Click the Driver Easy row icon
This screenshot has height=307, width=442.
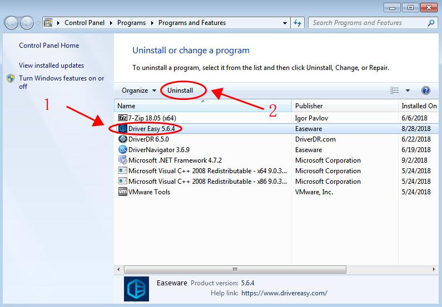[x=123, y=128]
